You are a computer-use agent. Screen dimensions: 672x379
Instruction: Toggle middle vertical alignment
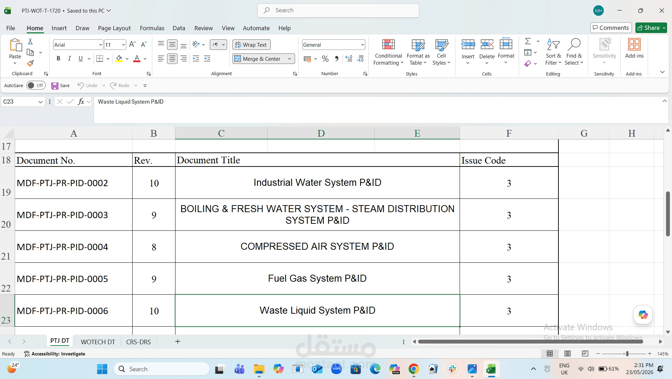172,44
